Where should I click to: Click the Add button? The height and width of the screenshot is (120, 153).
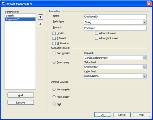coord(21,95)
